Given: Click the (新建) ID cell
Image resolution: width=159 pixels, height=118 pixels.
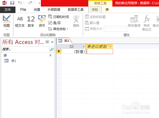Looking at the screenshot, I should (73, 51).
